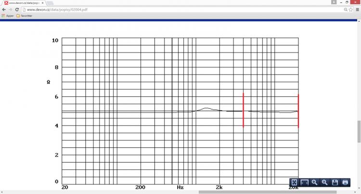The image size is (361, 194).
Task: Click the '2k' frequency label
Action: coord(219,187)
